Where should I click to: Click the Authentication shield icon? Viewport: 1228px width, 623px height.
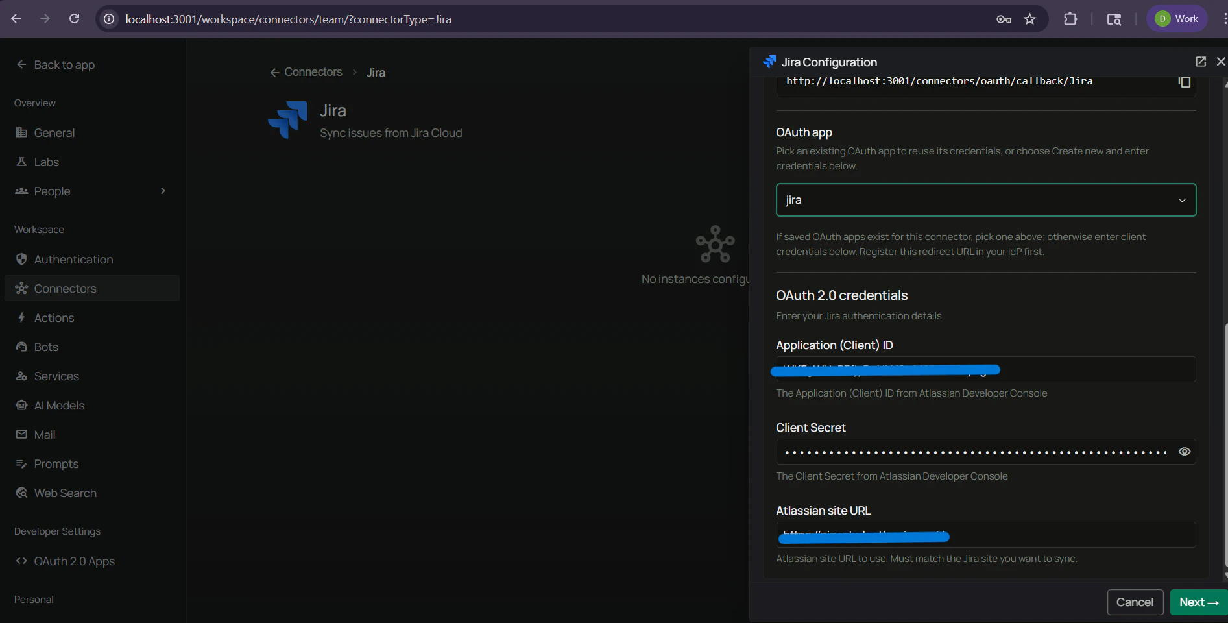pyautogui.click(x=21, y=259)
